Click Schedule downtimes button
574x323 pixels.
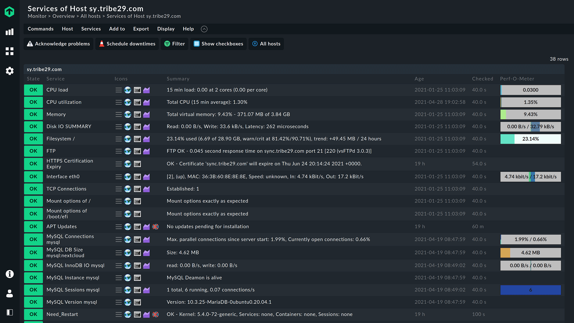coord(127,44)
